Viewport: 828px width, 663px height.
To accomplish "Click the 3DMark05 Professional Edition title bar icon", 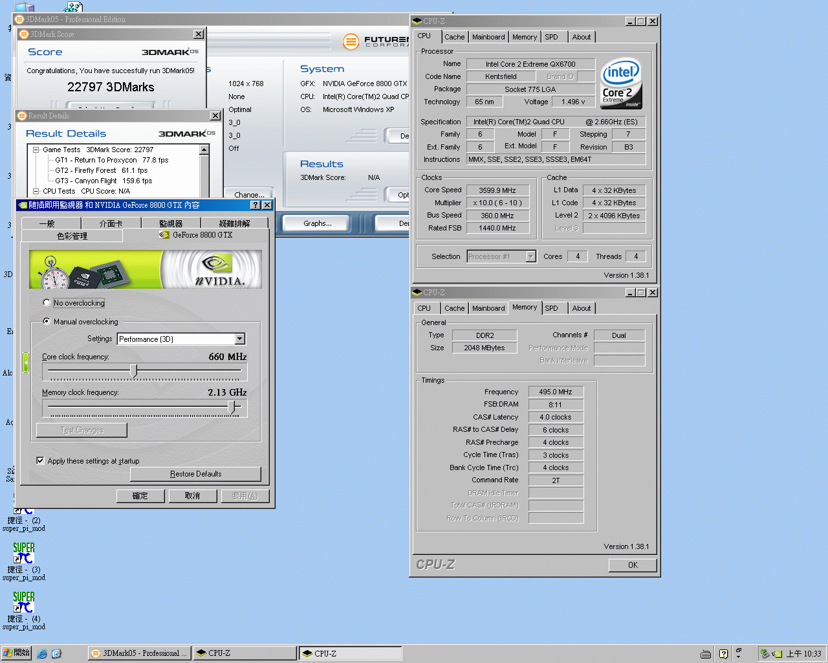I will 19,19.
